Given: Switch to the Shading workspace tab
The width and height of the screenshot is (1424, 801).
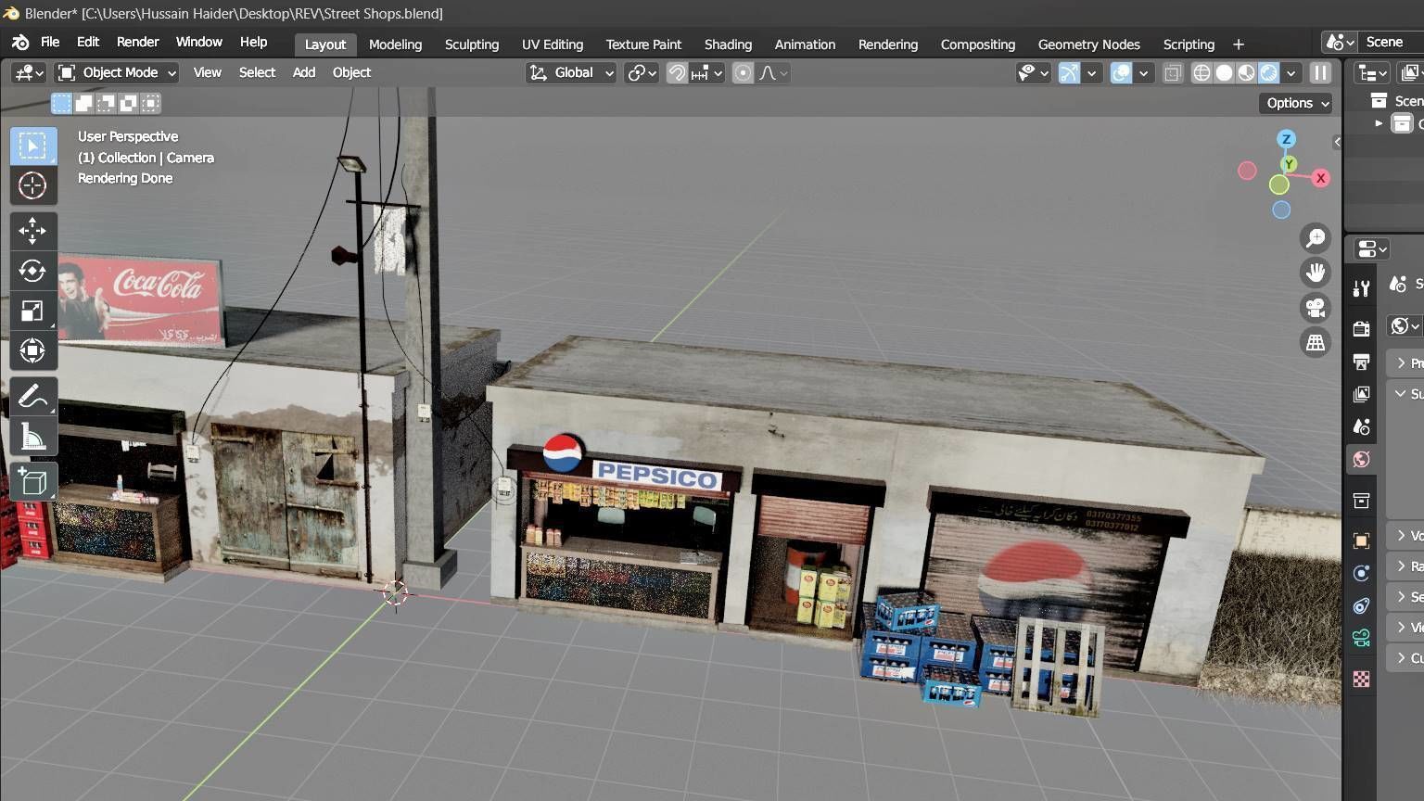Looking at the screenshot, I should pyautogui.click(x=728, y=44).
